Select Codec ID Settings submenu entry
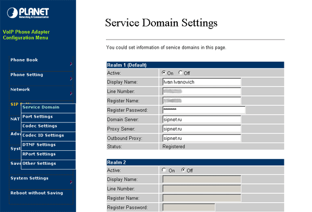 [48, 136]
